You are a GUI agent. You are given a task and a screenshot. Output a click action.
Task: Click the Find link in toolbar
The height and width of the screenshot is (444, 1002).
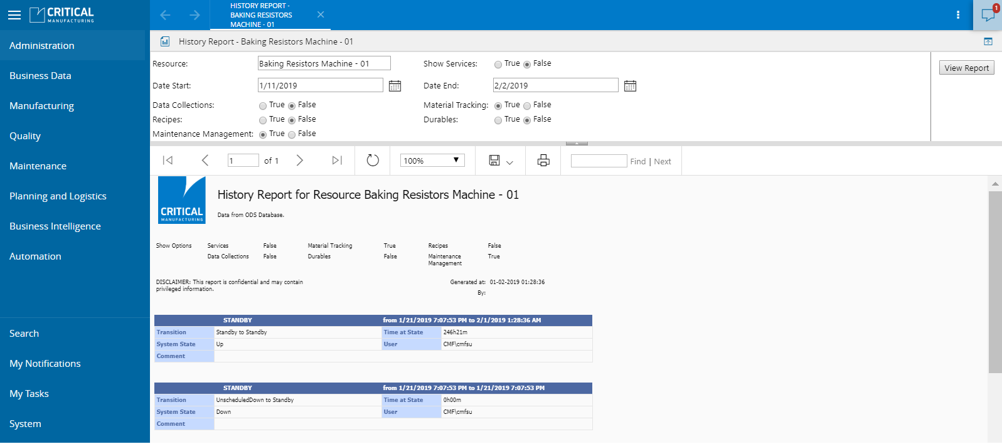(637, 162)
